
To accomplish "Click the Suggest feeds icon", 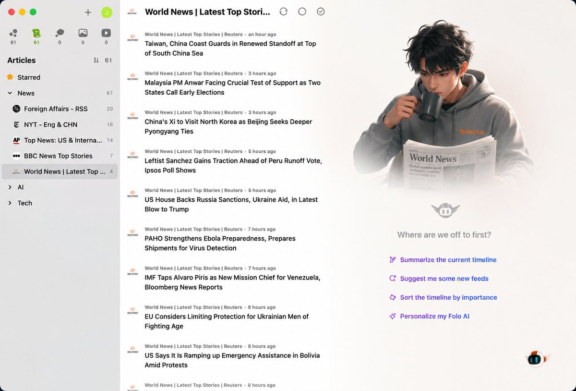I will pyautogui.click(x=393, y=279).
